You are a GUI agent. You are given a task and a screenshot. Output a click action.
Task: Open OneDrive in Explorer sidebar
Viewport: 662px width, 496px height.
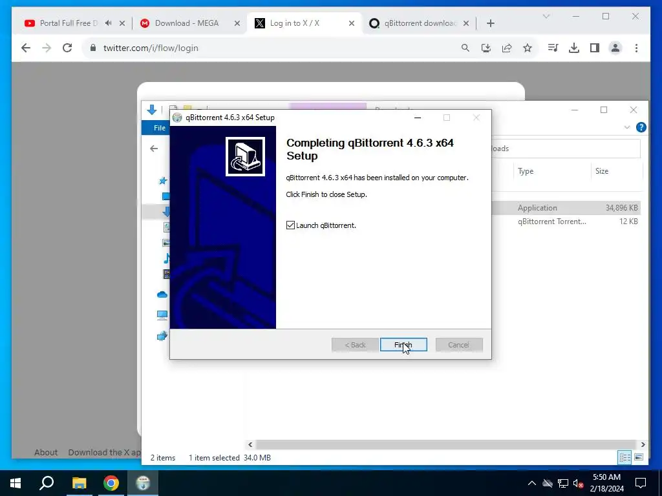pos(162,294)
